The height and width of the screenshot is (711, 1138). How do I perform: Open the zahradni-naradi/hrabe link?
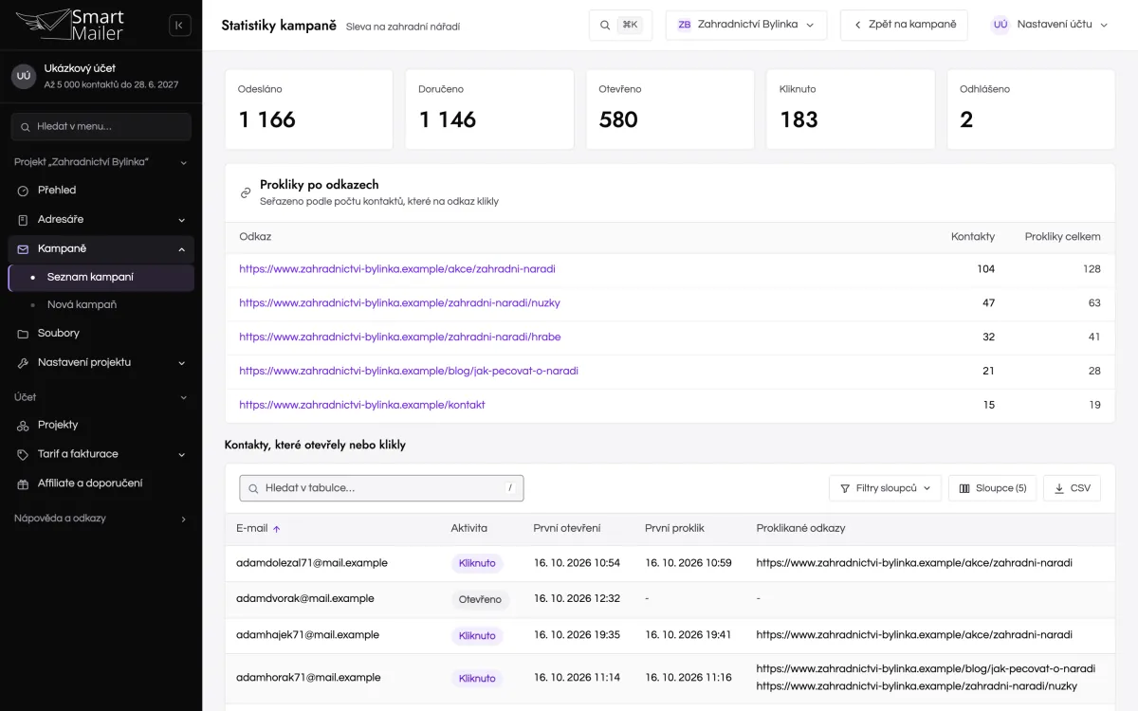[399, 337]
